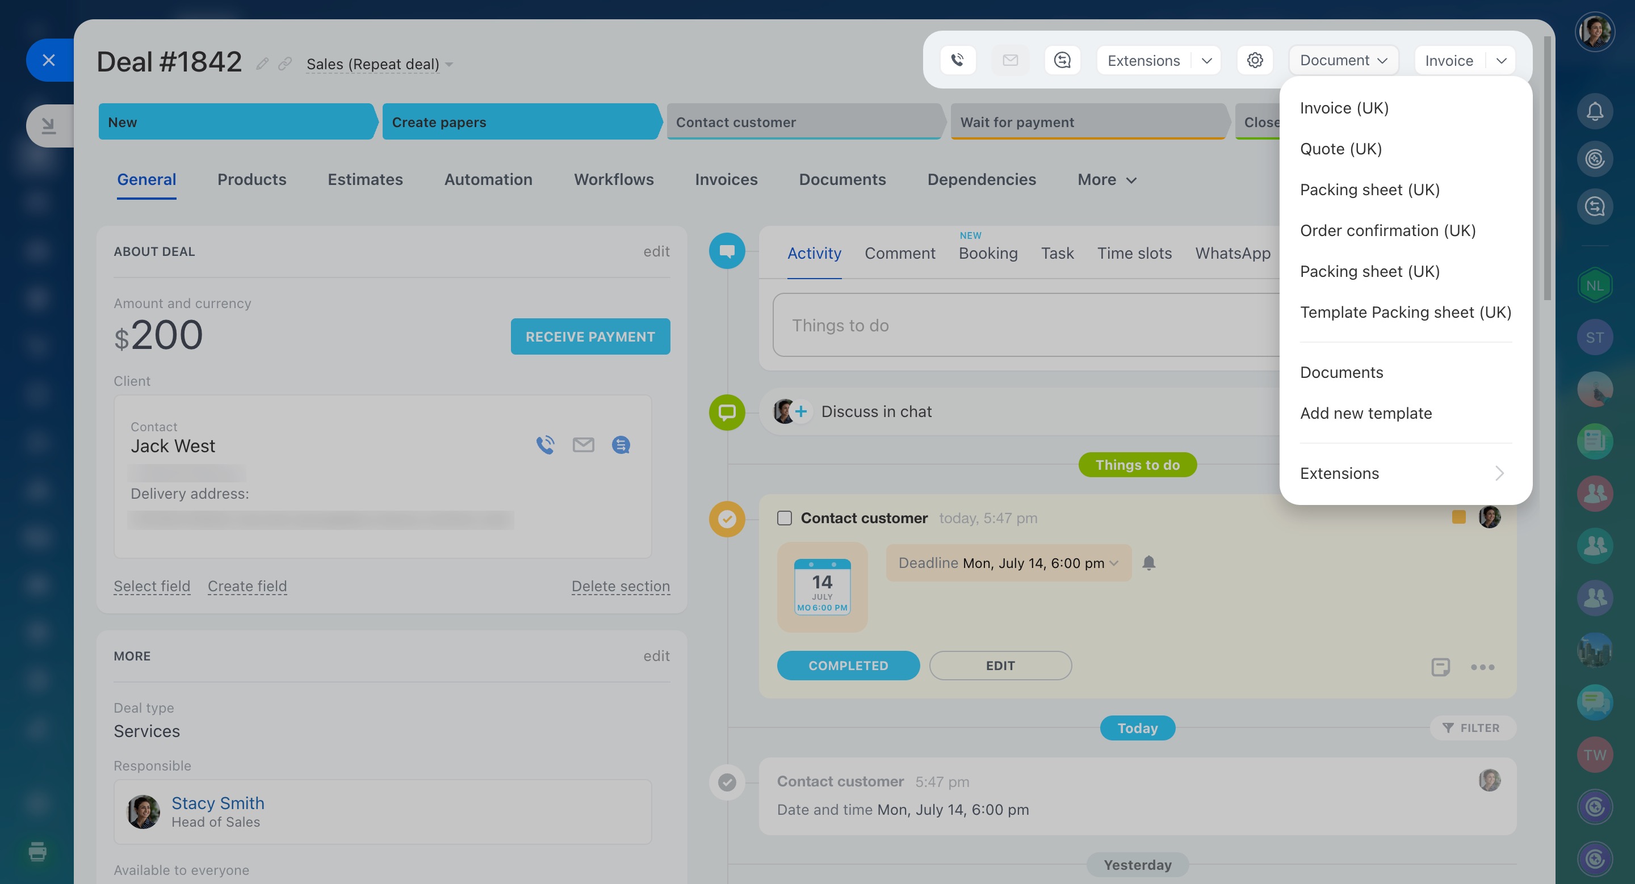Email Jack West with the envelope icon

click(583, 445)
